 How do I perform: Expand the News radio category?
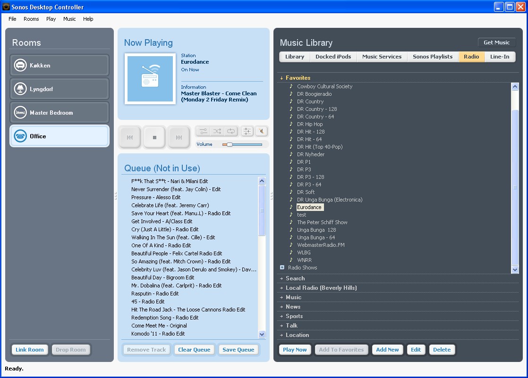[281, 307]
